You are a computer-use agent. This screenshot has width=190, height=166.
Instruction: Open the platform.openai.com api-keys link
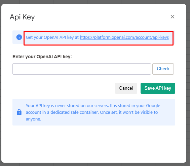pyautogui.click(x=124, y=37)
